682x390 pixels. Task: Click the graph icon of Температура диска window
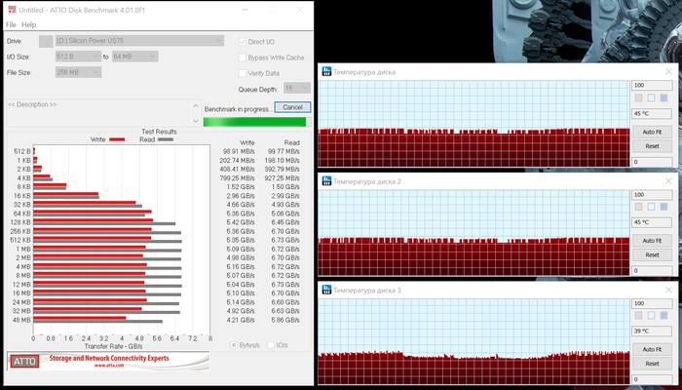(x=326, y=72)
